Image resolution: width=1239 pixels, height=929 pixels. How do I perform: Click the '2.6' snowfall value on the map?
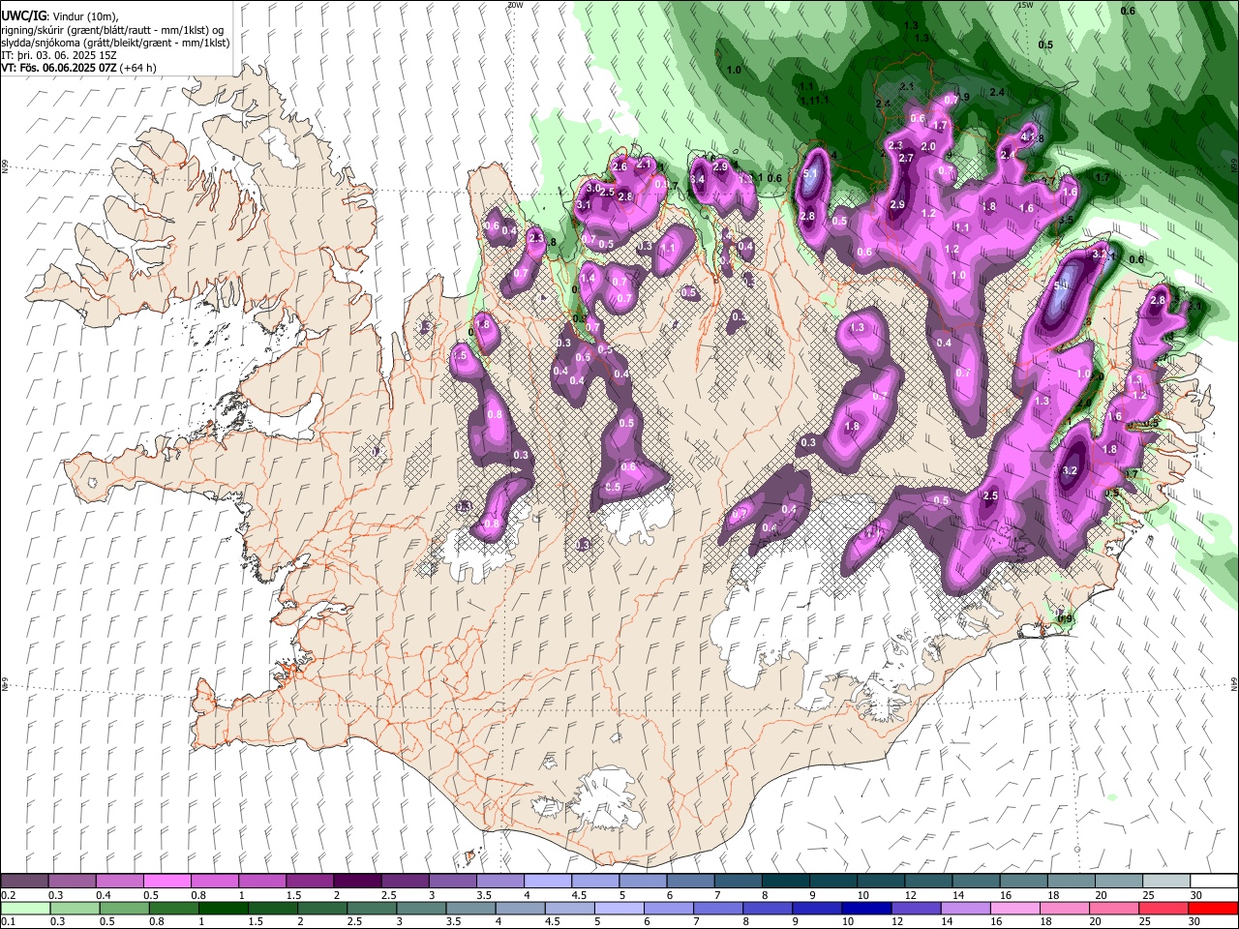pos(619,167)
